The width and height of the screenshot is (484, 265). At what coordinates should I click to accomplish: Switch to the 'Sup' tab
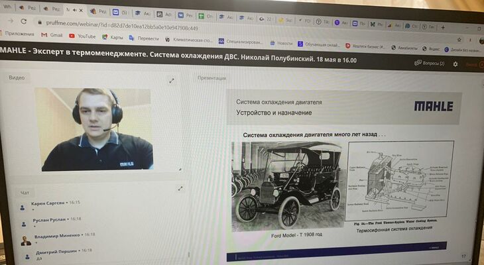pyautogui.click(x=285, y=20)
